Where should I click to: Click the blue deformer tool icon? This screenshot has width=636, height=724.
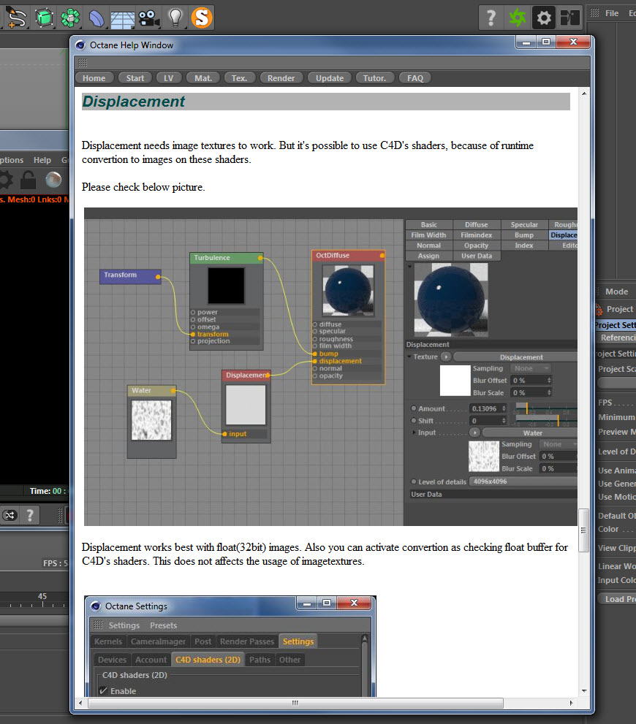(x=96, y=18)
